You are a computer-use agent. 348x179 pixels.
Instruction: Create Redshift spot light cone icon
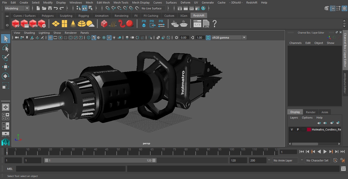pyautogui.click(x=73, y=24)
